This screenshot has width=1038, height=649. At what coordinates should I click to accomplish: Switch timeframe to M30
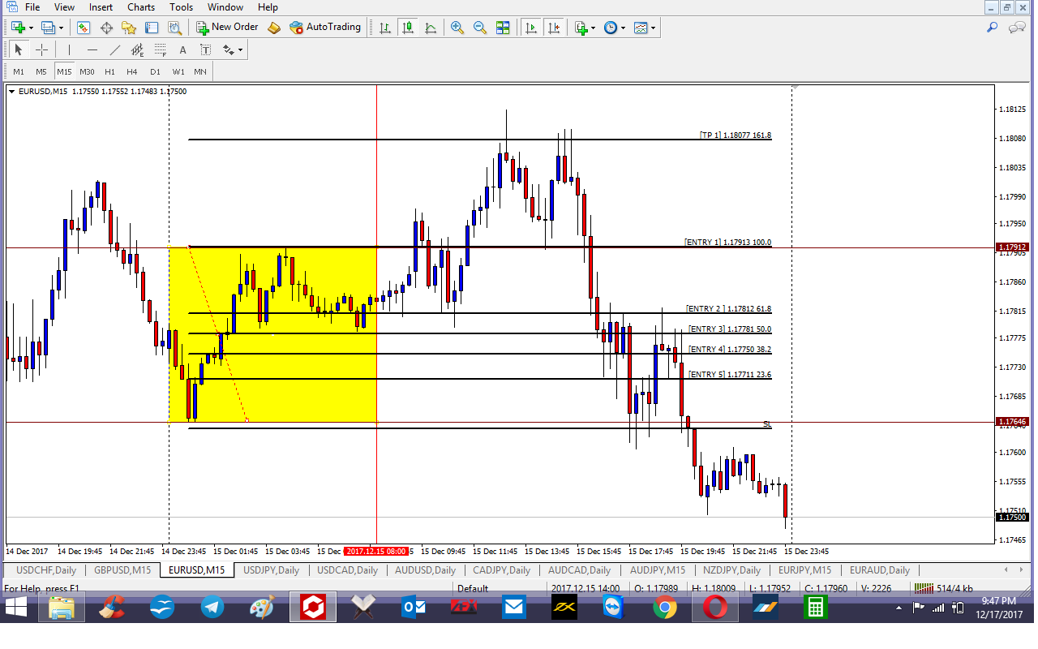click(x=87, y=71)
